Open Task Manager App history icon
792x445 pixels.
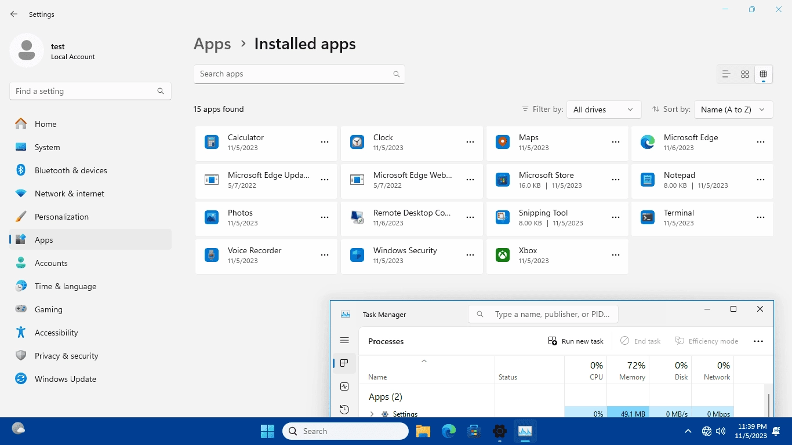pyautogui.click(x=344, y=410)
